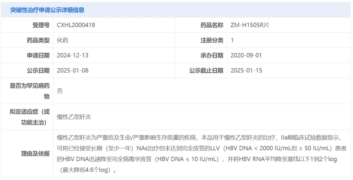Click the 药品类型 label cell
353x180 pixels.
pos(38,40)
